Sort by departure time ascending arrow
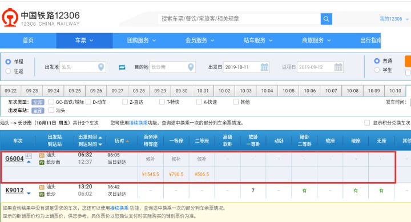This screenshot has height=222, width=411. pyautogui.click(x=100, y=138)
